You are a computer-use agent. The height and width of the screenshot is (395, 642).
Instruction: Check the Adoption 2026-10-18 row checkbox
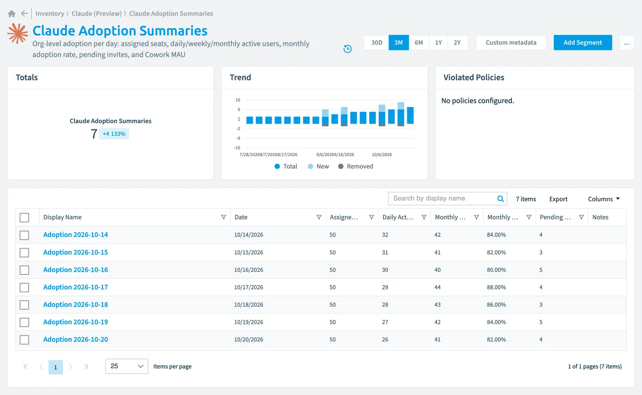tap(24, 305)
